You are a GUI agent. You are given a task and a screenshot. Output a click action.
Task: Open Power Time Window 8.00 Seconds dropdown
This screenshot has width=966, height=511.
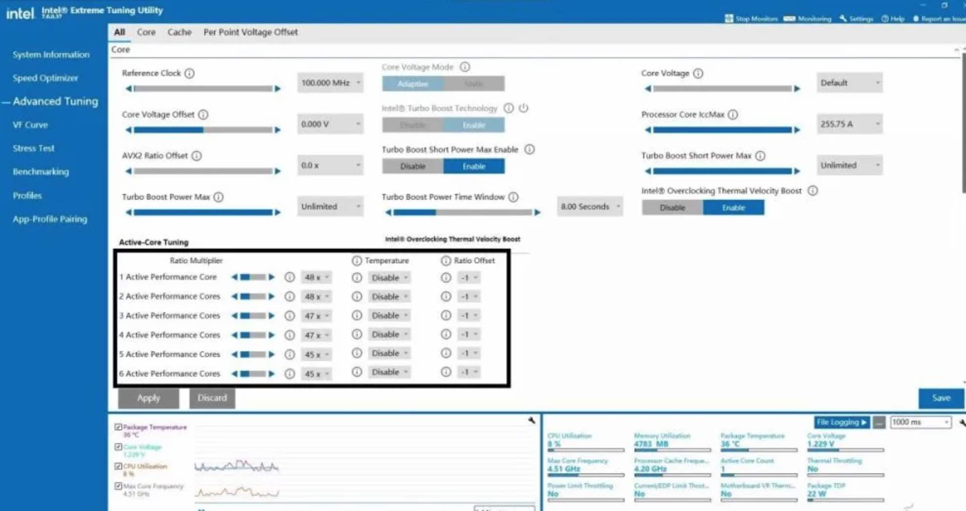point(590,207)
